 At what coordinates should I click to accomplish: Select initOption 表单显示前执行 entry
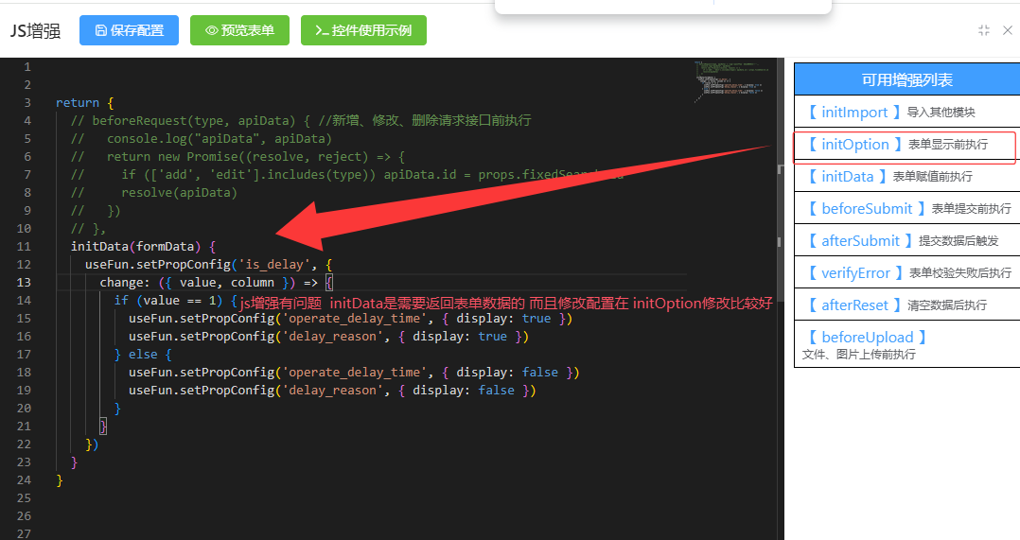906,145
